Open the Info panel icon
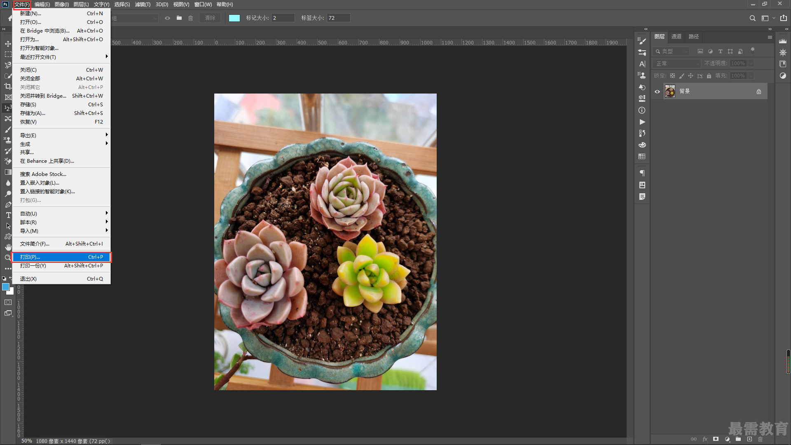 pyautogui.click(x=642, y=110)
